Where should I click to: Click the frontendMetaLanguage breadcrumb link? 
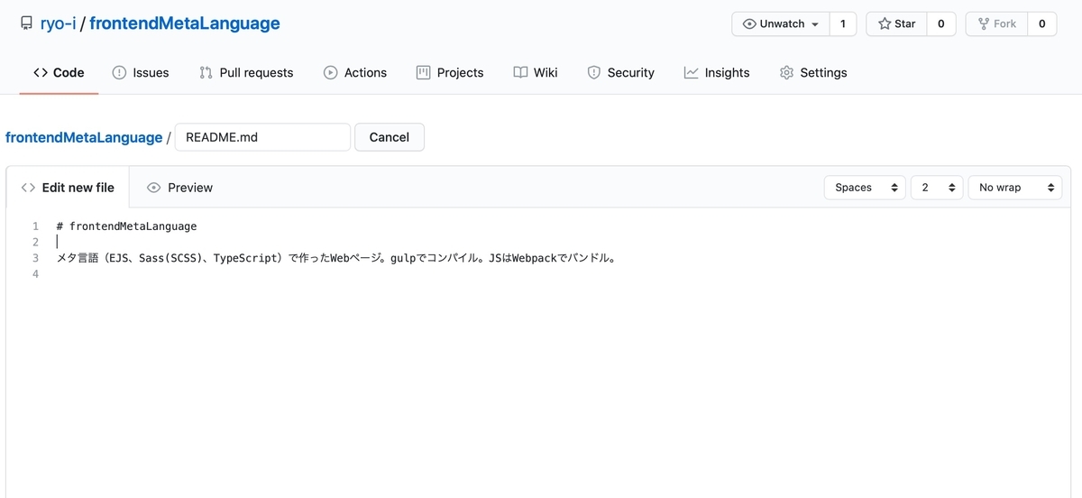[x=84, y=137]
